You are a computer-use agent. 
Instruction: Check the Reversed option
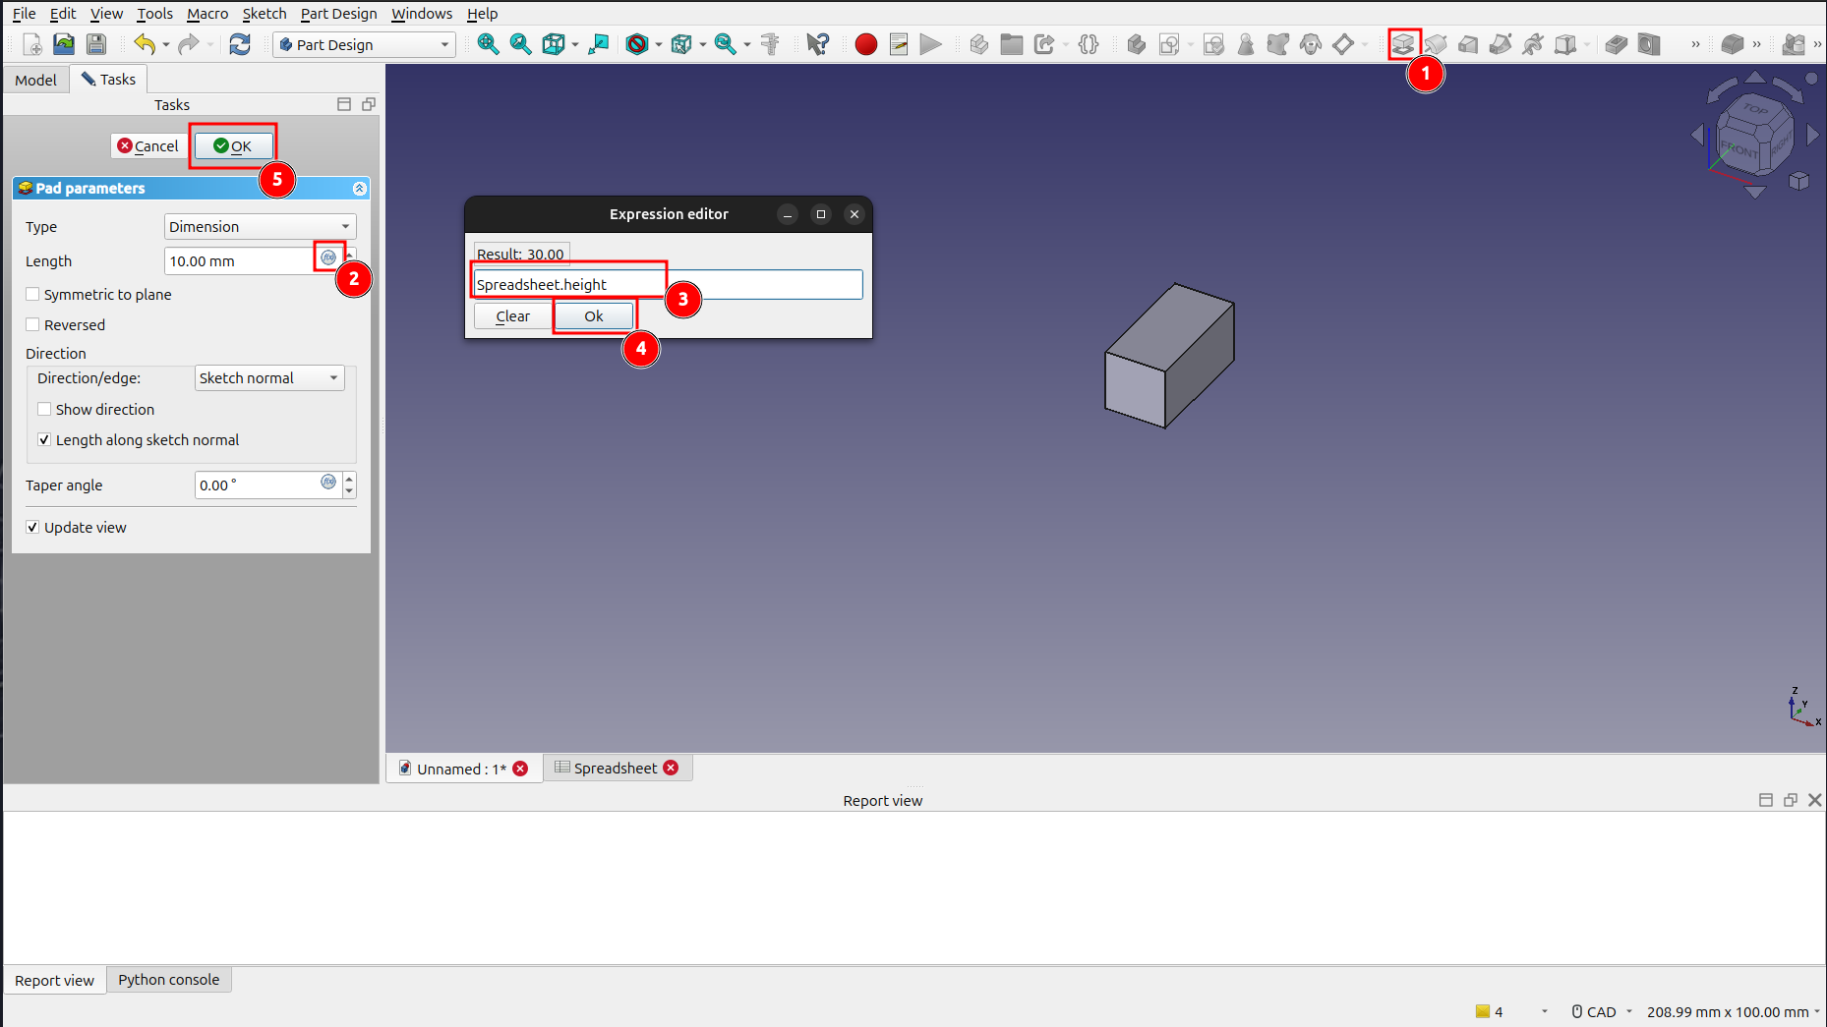point(33,325)
